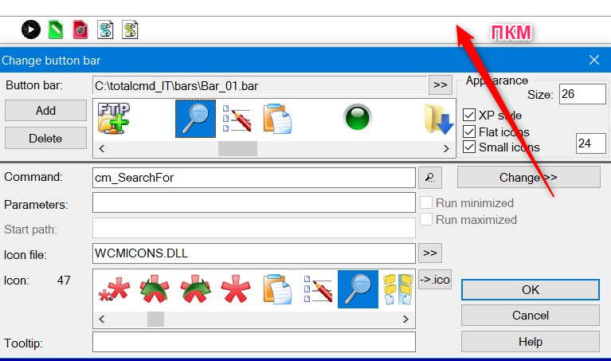Click the Add button

(x=45, y=110)
